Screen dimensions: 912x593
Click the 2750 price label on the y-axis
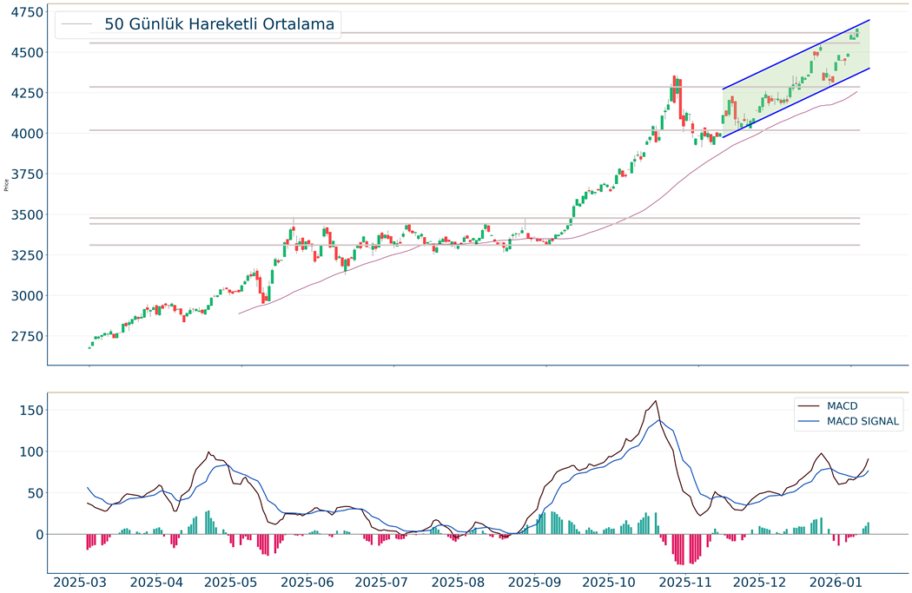(x=24, y=336)
